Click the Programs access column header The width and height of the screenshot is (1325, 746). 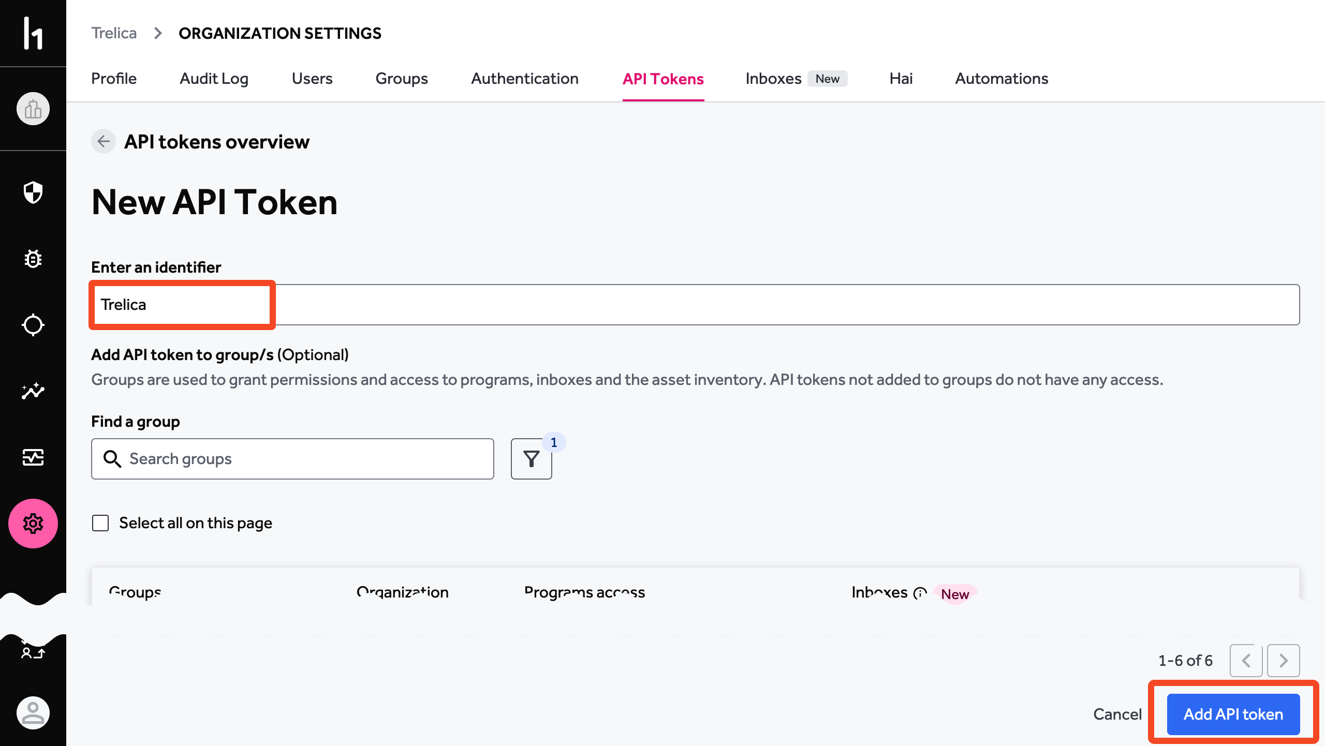585,592
